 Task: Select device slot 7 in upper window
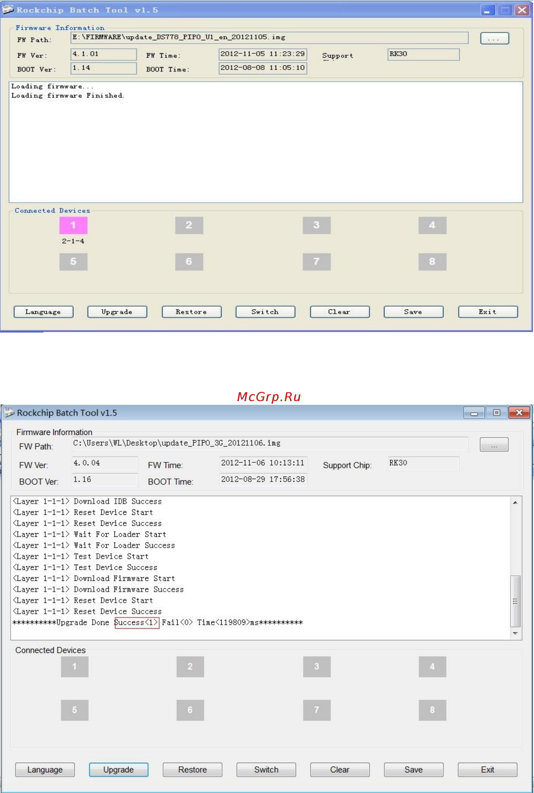[x=317, y=261]
